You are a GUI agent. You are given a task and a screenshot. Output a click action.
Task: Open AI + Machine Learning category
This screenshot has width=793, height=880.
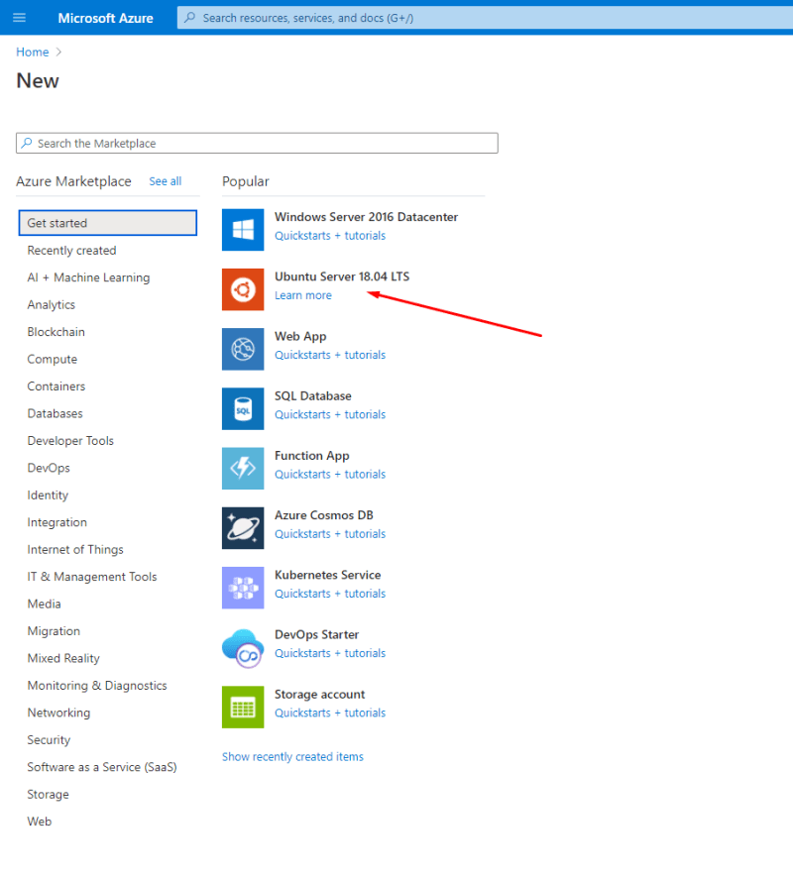pos(88,277)
